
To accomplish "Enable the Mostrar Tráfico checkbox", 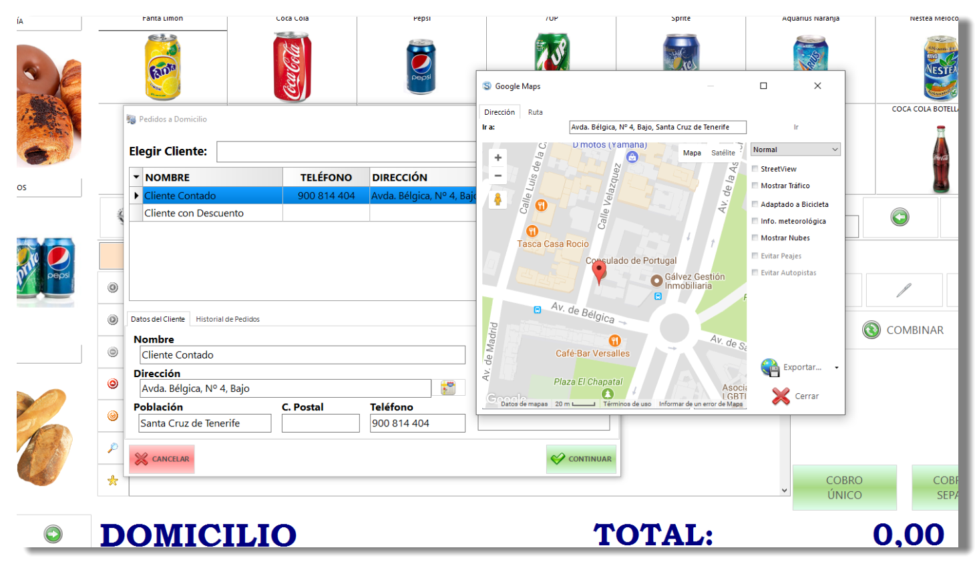I will tap(755, 186).
